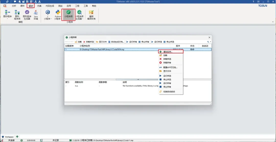Switch to the 仿真 ribbon tab

click(39, 6)
